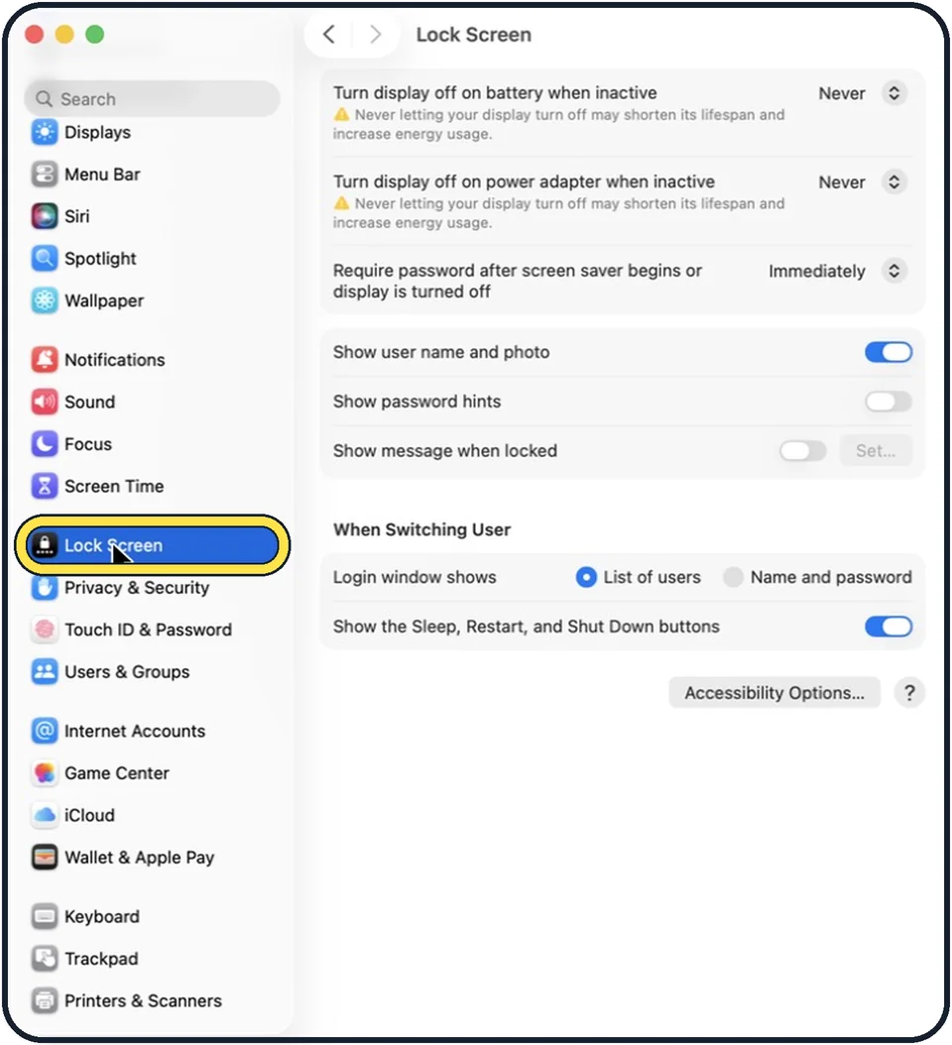This screenshot has width=952, height=1045.
Task: Enable Show password hints switch
Action: pos(888,402)
